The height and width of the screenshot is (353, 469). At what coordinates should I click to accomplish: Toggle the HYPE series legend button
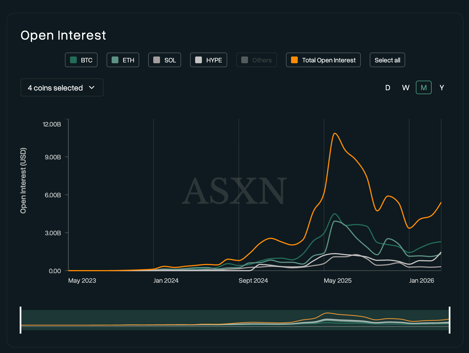(209, 60)
